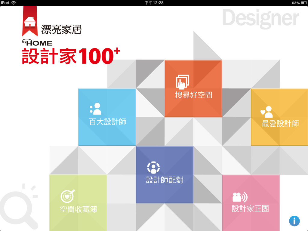Open the 百大設計師 section

coord(107,117)
